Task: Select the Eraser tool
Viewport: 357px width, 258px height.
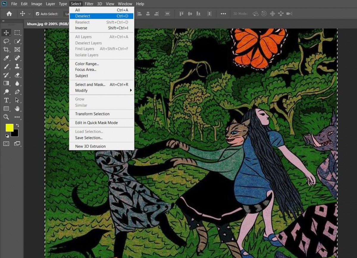Action: pos(17,75)
